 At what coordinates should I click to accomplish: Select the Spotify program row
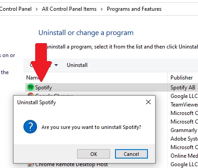[x=111, y=88]
